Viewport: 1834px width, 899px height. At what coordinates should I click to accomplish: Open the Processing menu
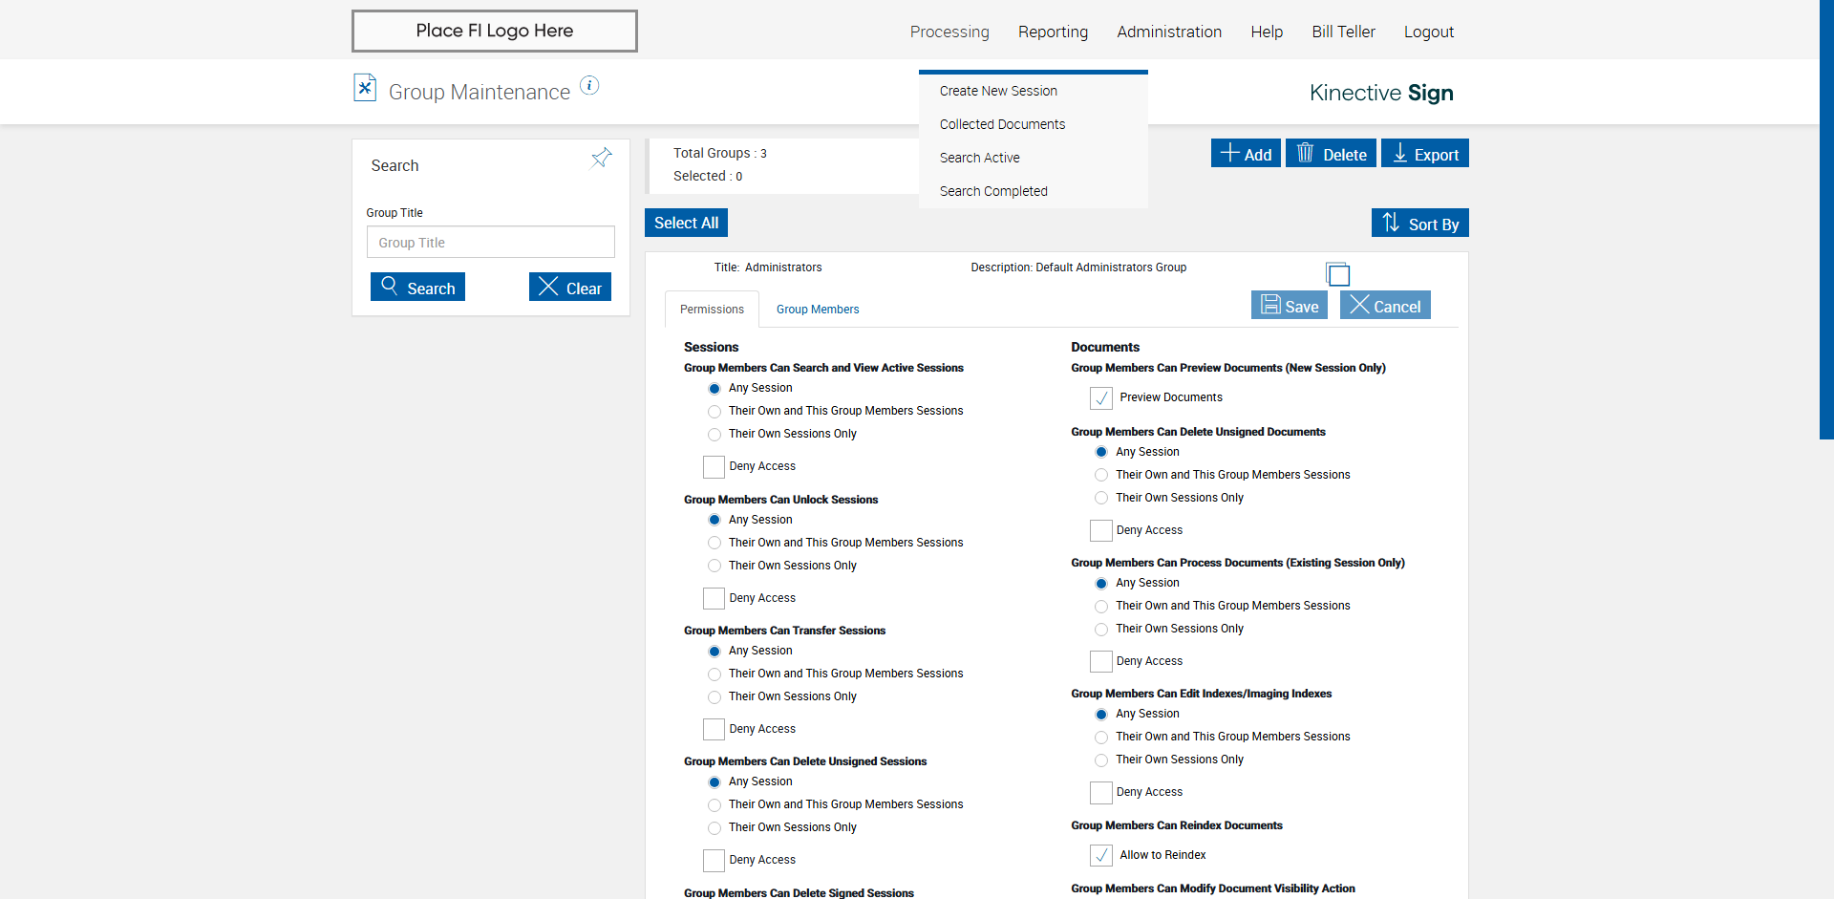(x=949, y=32)
